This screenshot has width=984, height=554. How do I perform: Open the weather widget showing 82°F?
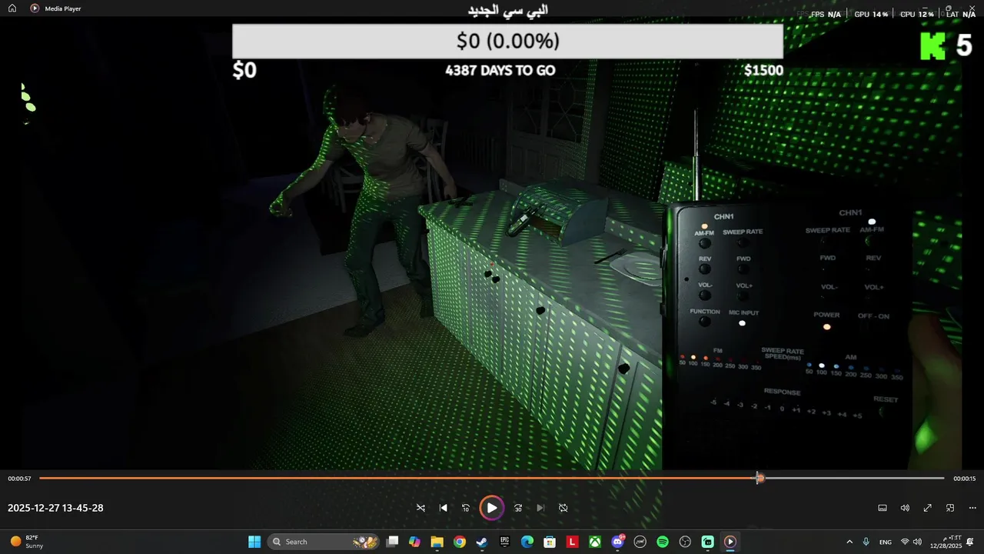[x=27, y=542]
